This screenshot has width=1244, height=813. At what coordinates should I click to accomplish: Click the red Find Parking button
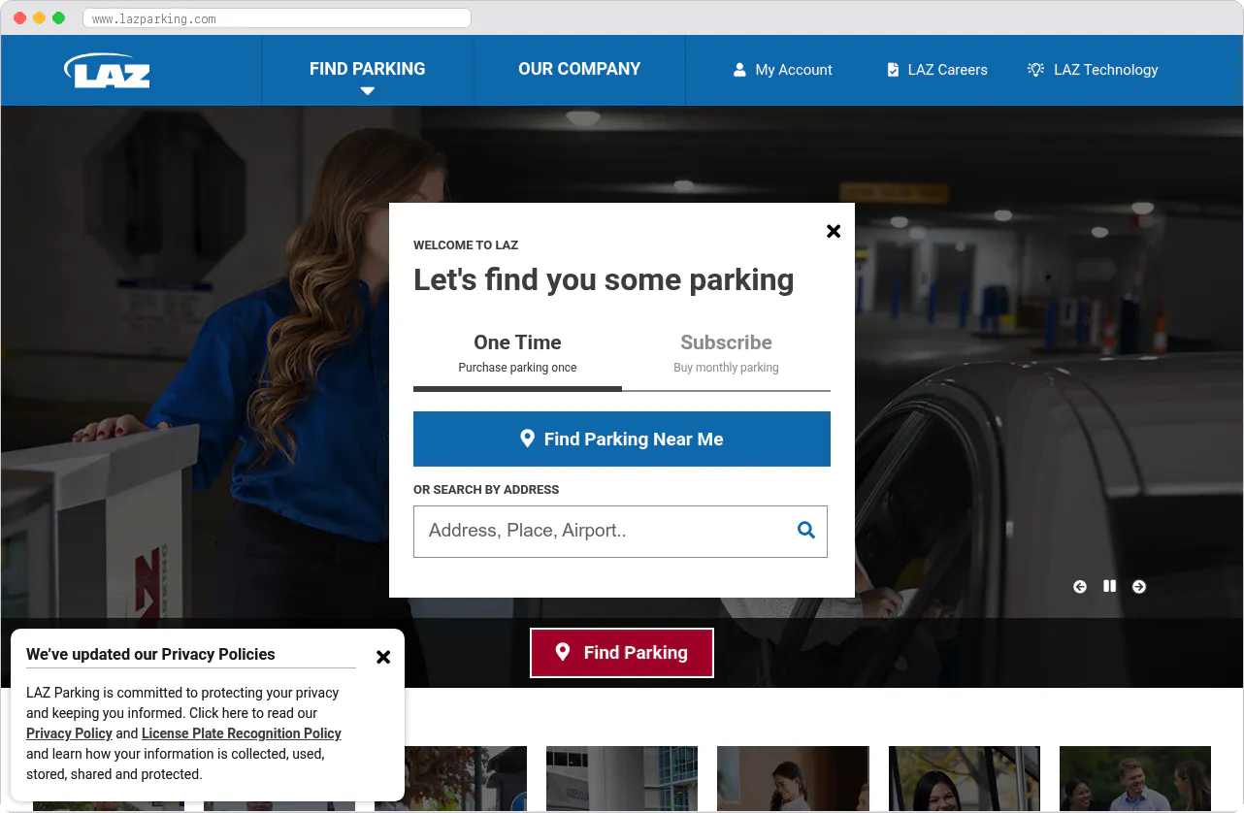coord(622,653)
